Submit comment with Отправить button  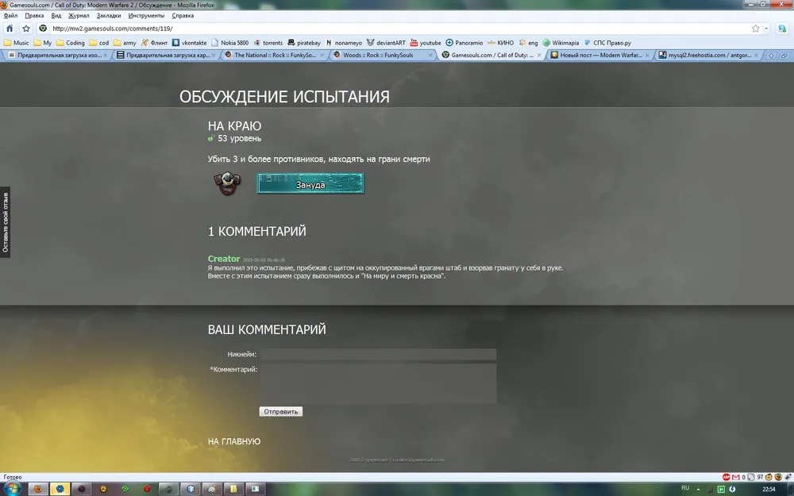click(280, 411)
